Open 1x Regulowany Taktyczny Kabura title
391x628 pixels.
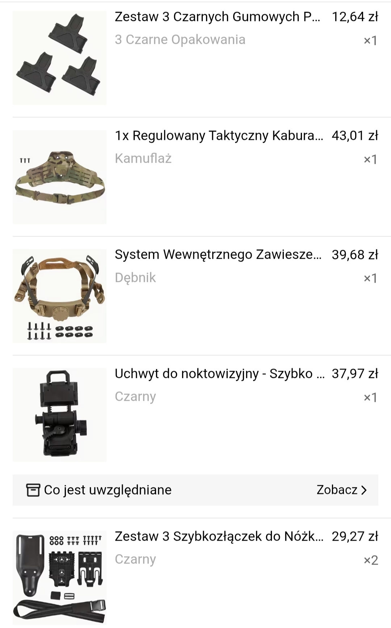(219, 136)
